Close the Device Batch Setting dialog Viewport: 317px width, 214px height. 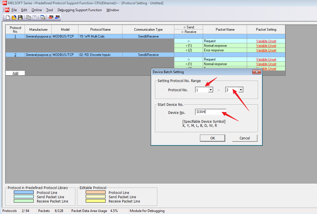tap(256, 72)
